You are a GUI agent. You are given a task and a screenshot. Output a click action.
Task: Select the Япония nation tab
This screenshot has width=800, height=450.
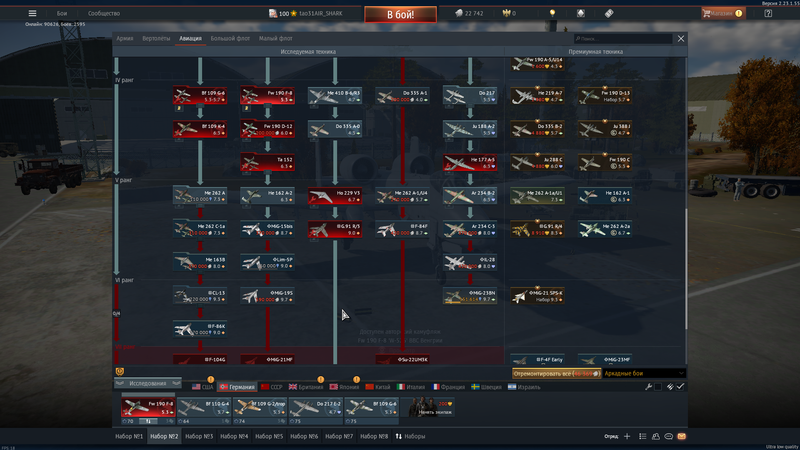click(x=344, y=387)
